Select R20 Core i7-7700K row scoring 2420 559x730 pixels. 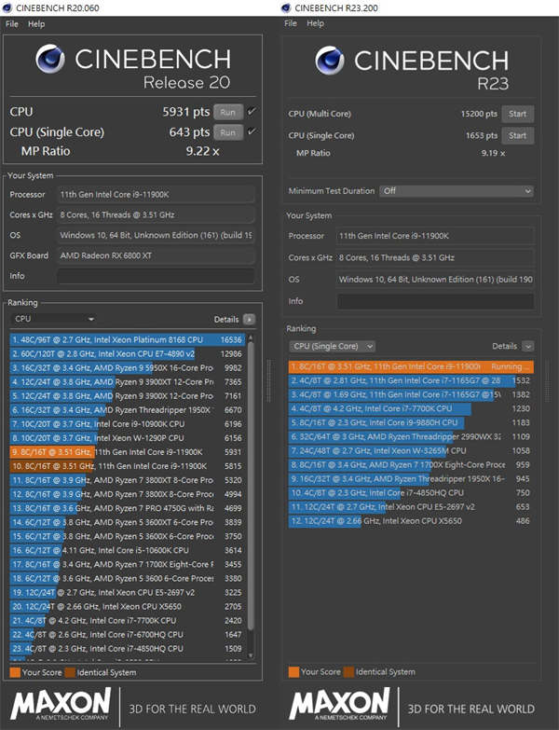click(x=128, y=621)
